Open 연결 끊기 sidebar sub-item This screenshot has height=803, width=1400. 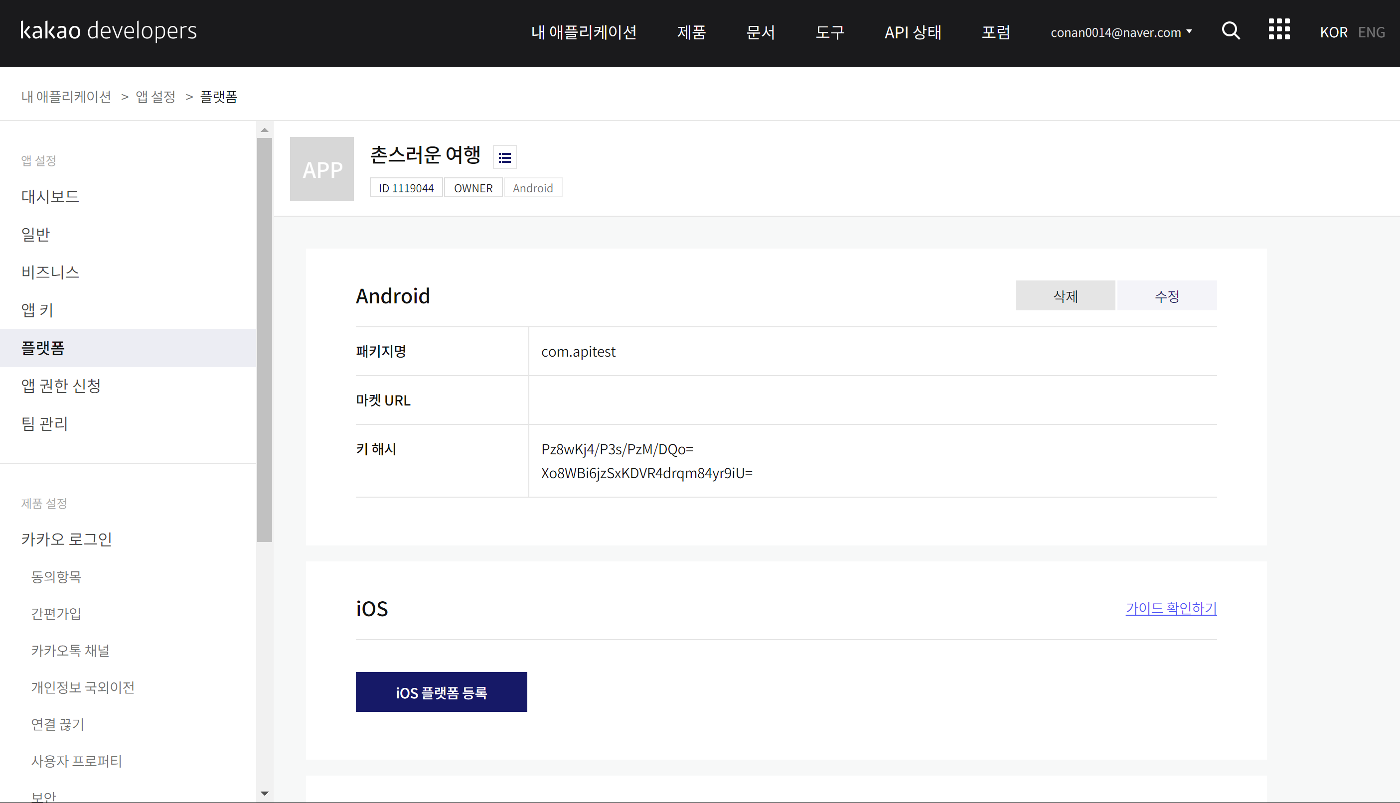[x=57, y=724]
